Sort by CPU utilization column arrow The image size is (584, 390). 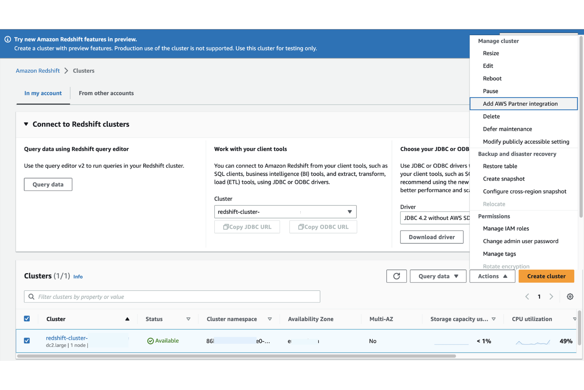pos(575,319)
